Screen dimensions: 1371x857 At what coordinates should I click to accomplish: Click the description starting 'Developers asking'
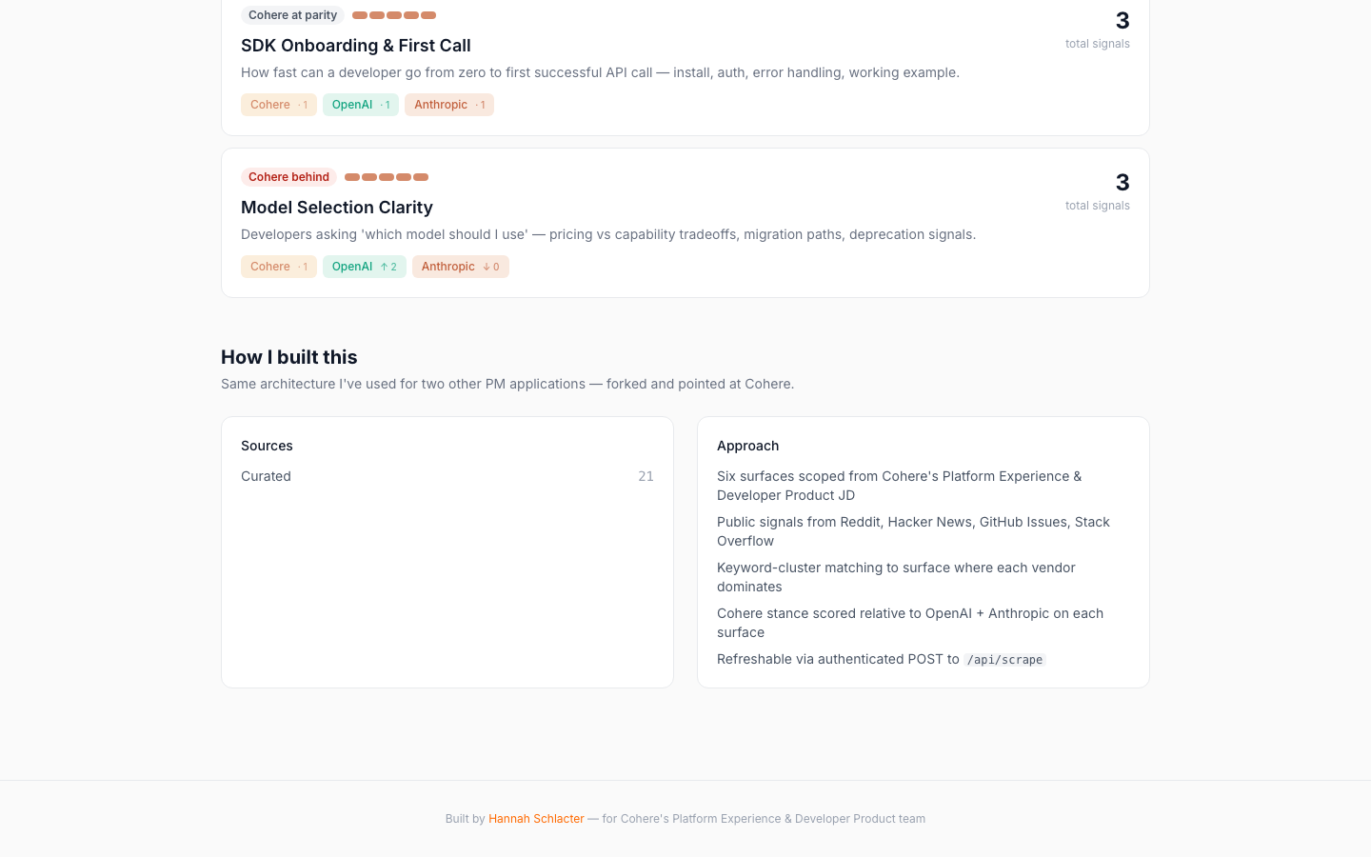click(608, 234)
